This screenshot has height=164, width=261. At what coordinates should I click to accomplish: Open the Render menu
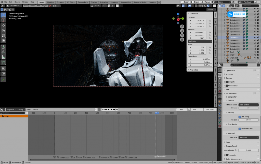[x=17, y=2]
